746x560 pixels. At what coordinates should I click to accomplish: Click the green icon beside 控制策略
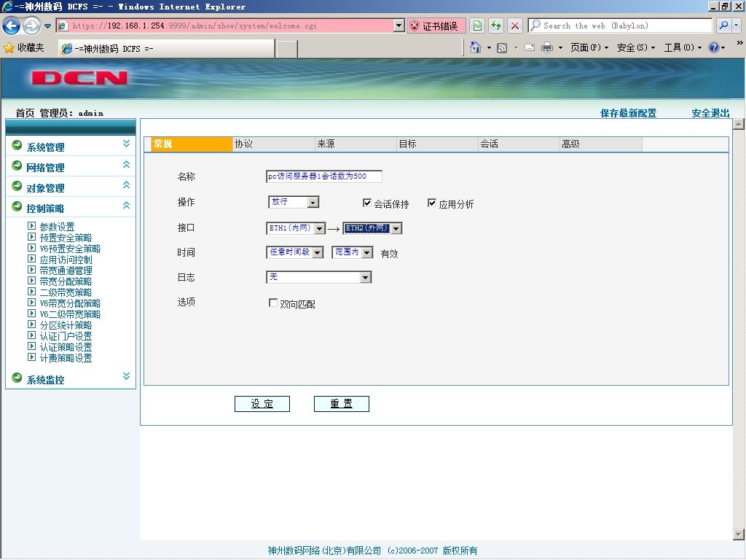coord(17,206)
